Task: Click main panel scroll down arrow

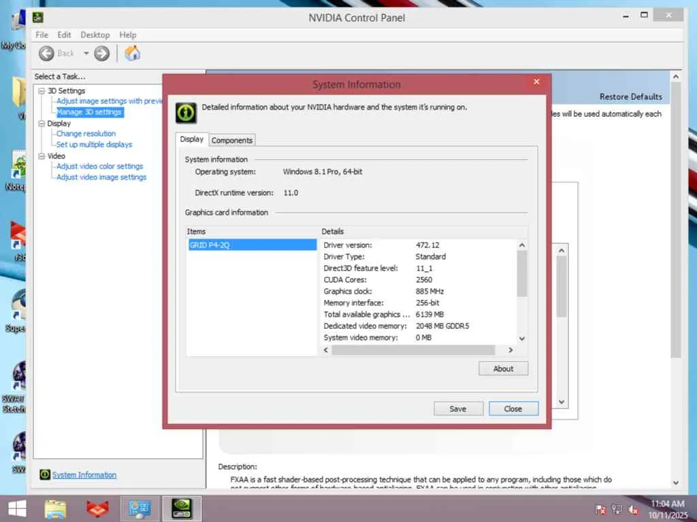Action: (x=676, y=483)
